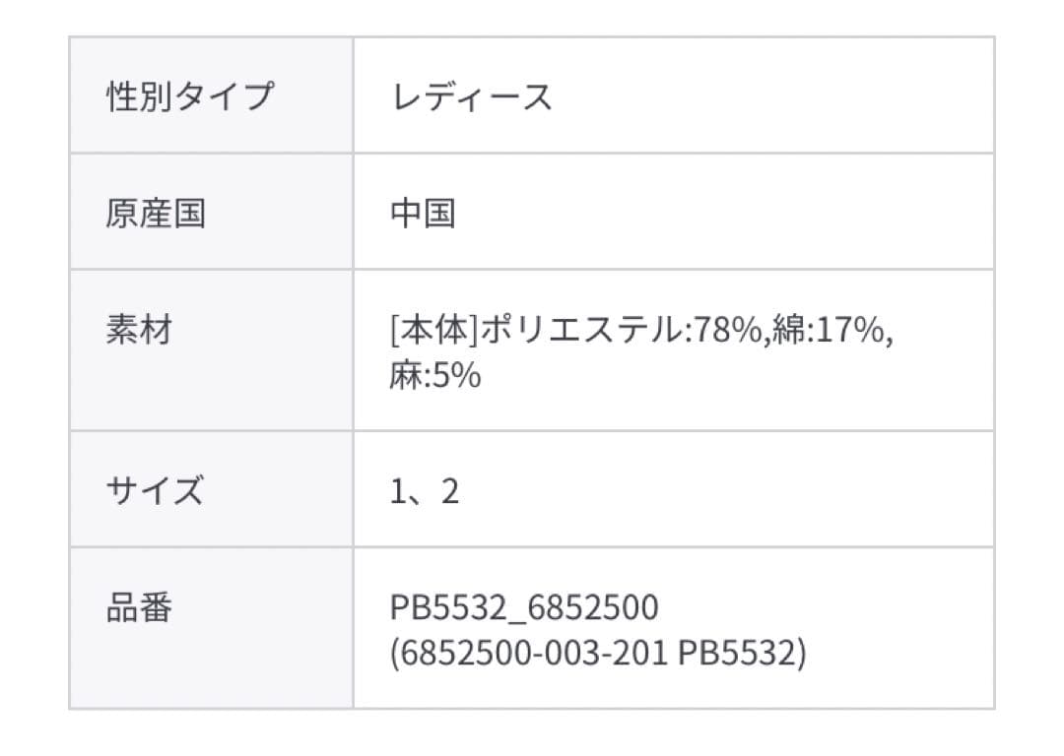This screenshot has width=1064, height=756.
Task: Click the 麻 character on second material line
Action: (x=406, y=376)
